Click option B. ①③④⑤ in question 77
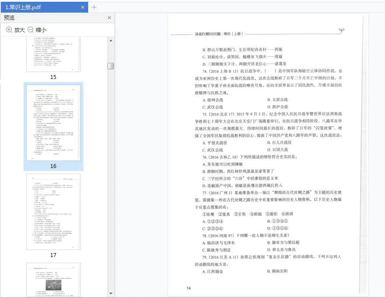Viewport: 385px width, 298px height. tap(278, 221)
